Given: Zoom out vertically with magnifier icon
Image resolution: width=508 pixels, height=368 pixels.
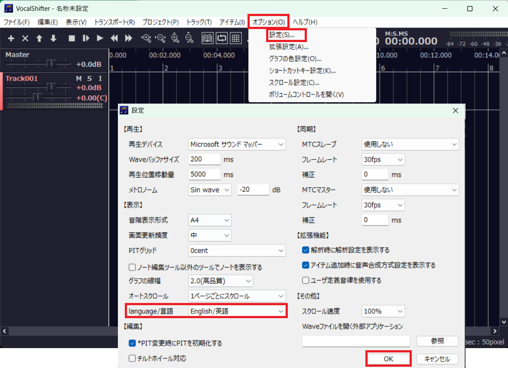Looking at the screenshot, I should (x=189, y=38).
